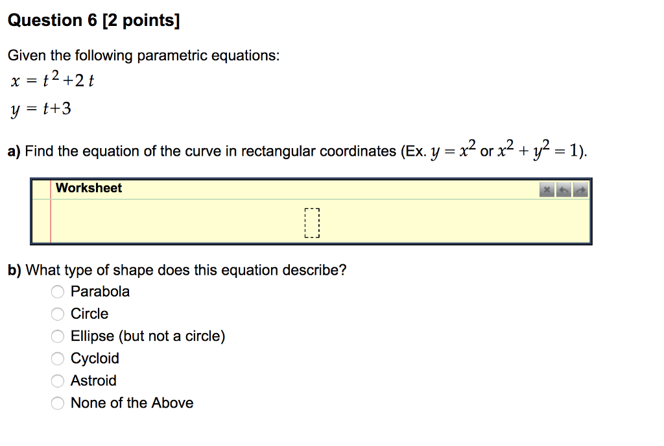This screenshot has width=664, height=446.
Task: Click the Worksheet header label
Action: pos(89,188)
